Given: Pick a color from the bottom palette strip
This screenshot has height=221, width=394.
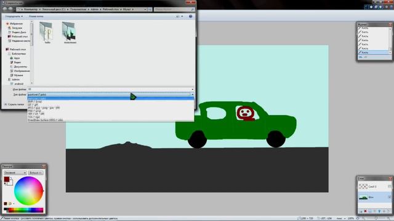Looking at the screenshot, I should pyautogui.click(x=23, y=210).
